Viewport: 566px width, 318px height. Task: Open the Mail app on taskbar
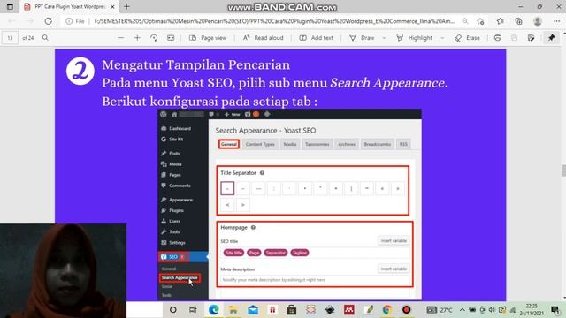click(x=253, y=310)
